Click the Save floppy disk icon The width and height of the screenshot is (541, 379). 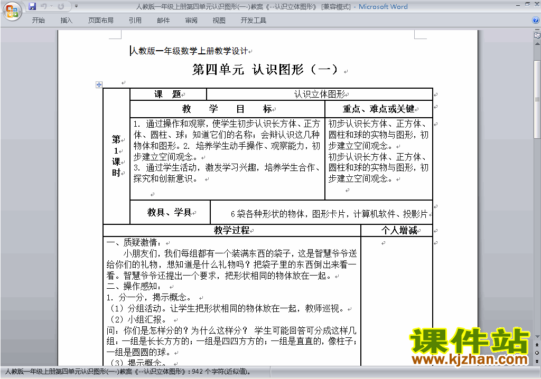[32, 6]
